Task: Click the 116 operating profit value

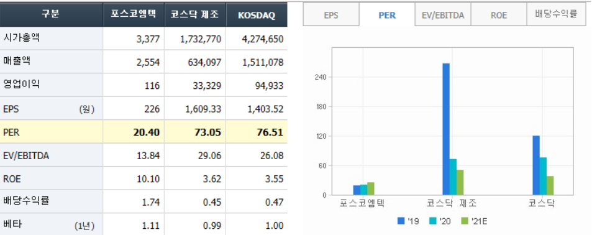Action: pos(152,86)
